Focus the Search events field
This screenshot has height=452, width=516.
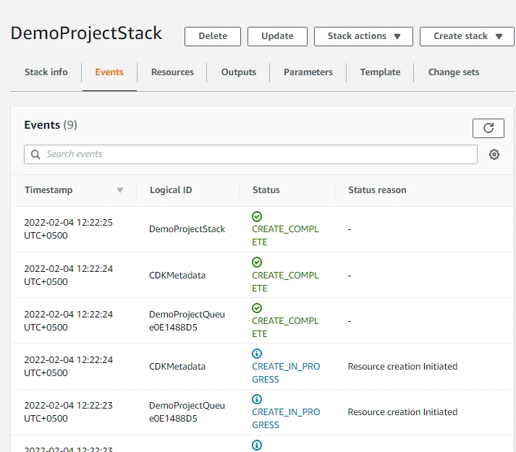[x=257, y=154]
